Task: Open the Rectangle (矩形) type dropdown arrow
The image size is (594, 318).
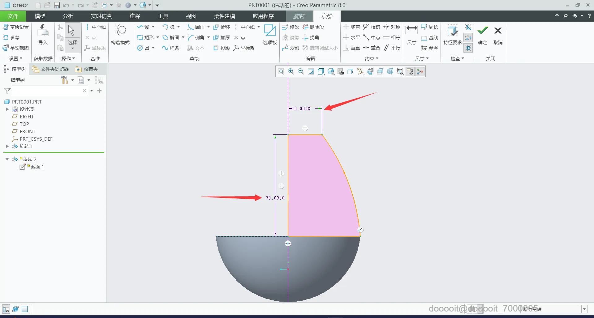Action: point(158,38)
